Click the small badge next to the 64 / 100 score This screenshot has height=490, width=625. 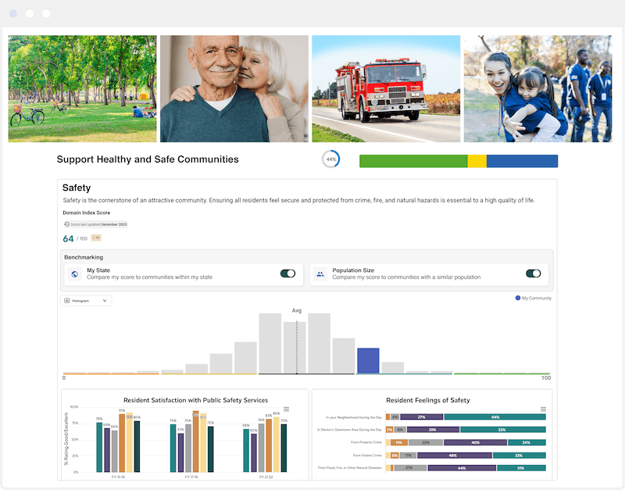(96, 238)
